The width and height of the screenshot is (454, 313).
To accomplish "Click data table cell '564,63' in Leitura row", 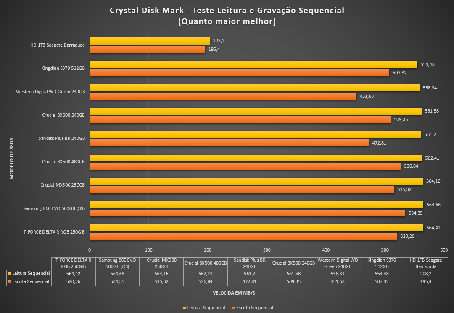I will tap(117, 274).
